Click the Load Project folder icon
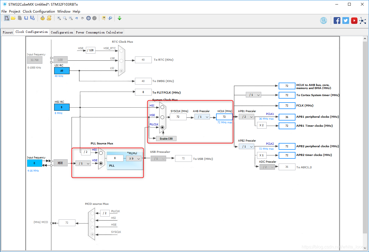Screen dimensions: 369x252 coord(13,18)
